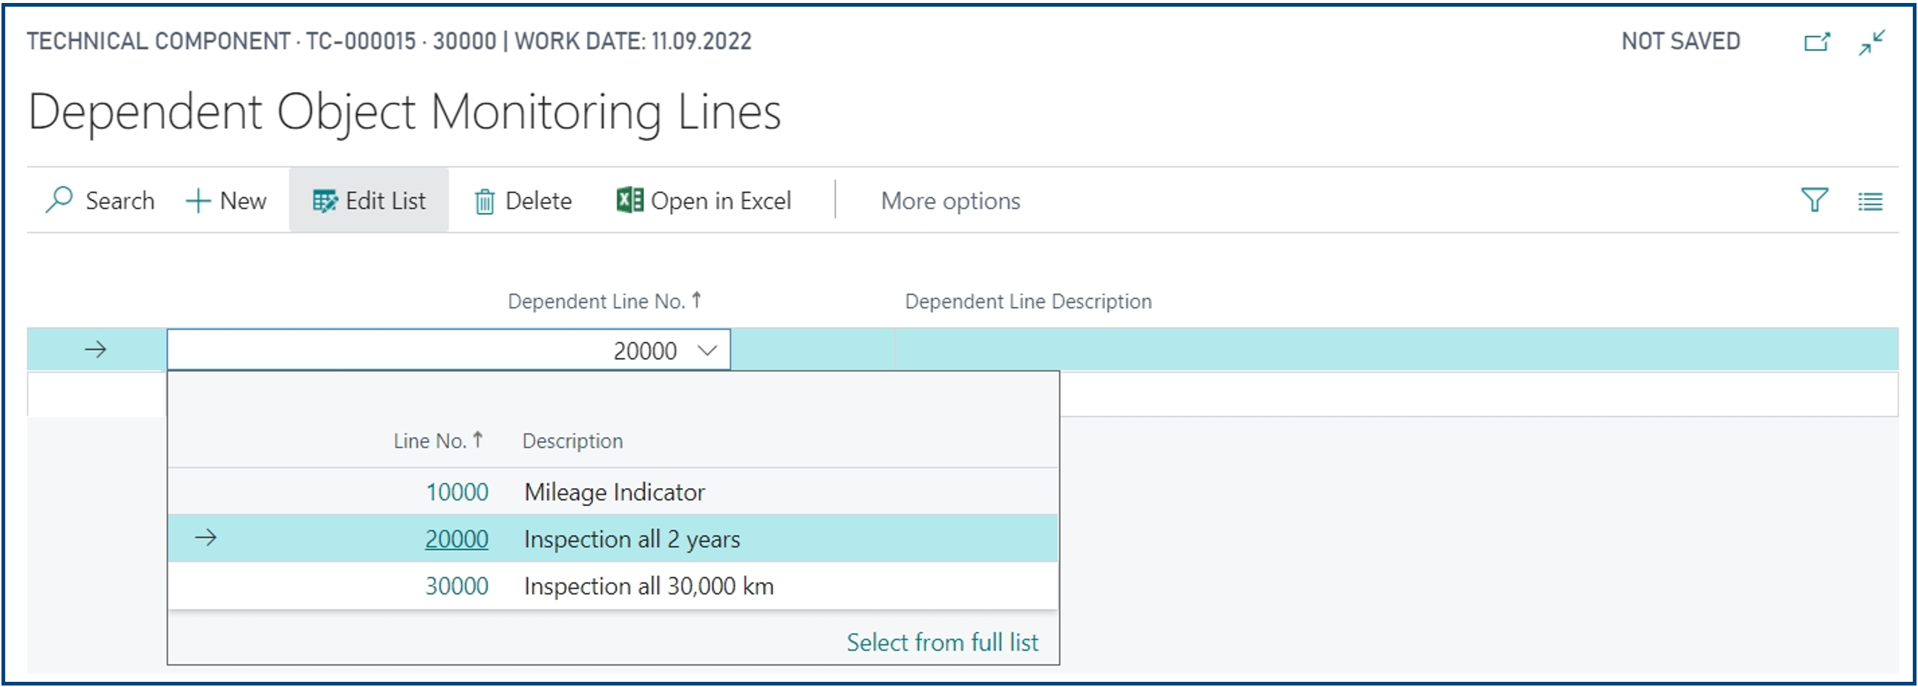Click Inspection all 2 years description
The image size is (1918, 687).
tap(632, 539)
